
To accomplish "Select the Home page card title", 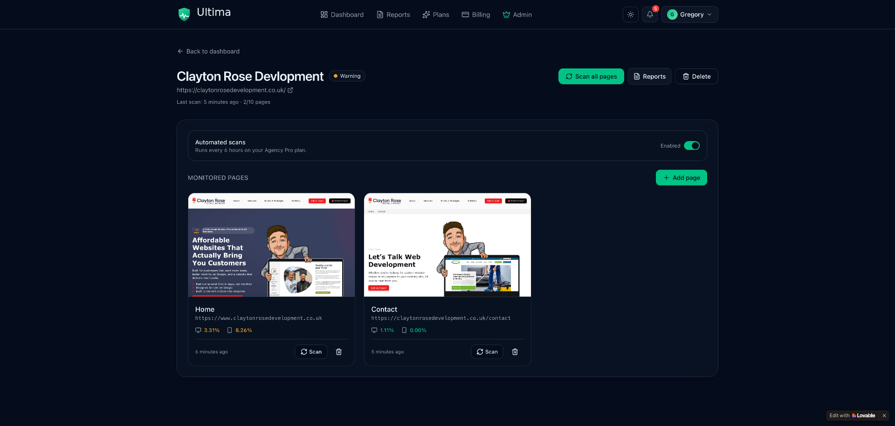I will point(205,310).
